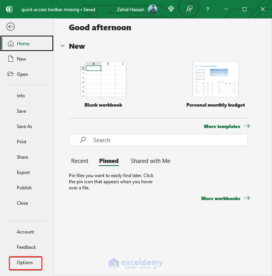Switch to the Shared with Me tab
The width and height of the screenshot is (272, 276).
150,161
